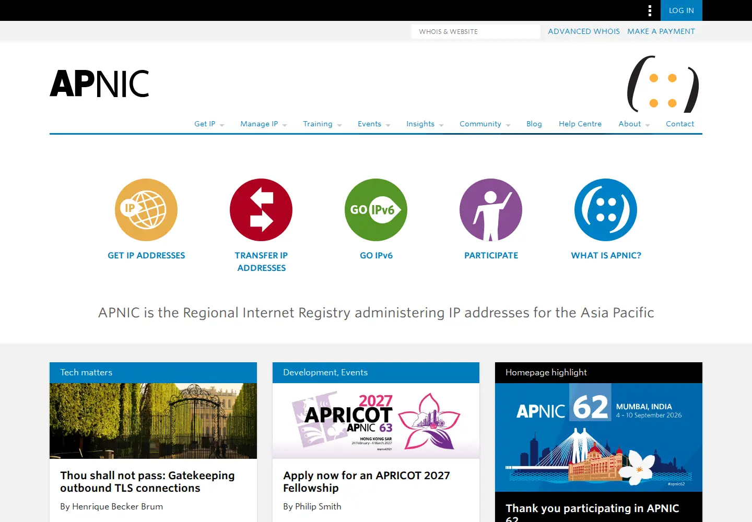Screen dimensions: 752x522
Task: Click the Get IP Addresses globe icon
Action: (146, 210)
